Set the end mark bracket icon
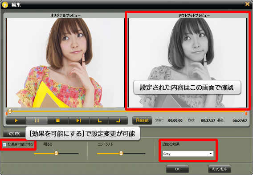The width and height of the screenshot is (253, 175). click(x=118, y=120)
